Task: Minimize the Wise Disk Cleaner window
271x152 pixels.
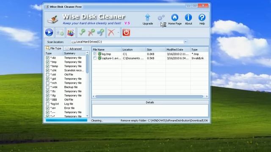Action: [x=188, y=6]
